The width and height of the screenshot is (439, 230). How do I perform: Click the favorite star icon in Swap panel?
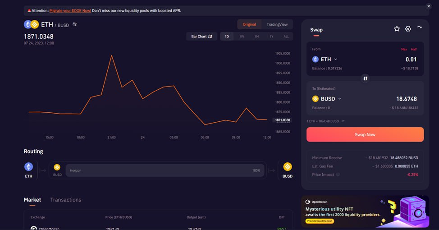point(397,28)
